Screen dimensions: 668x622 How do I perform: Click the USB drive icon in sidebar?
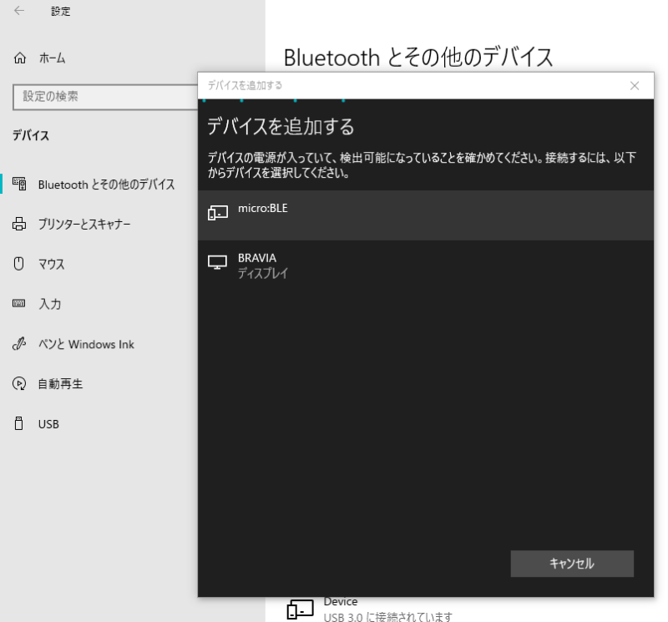pyautogui.click(x=19, y=424)
